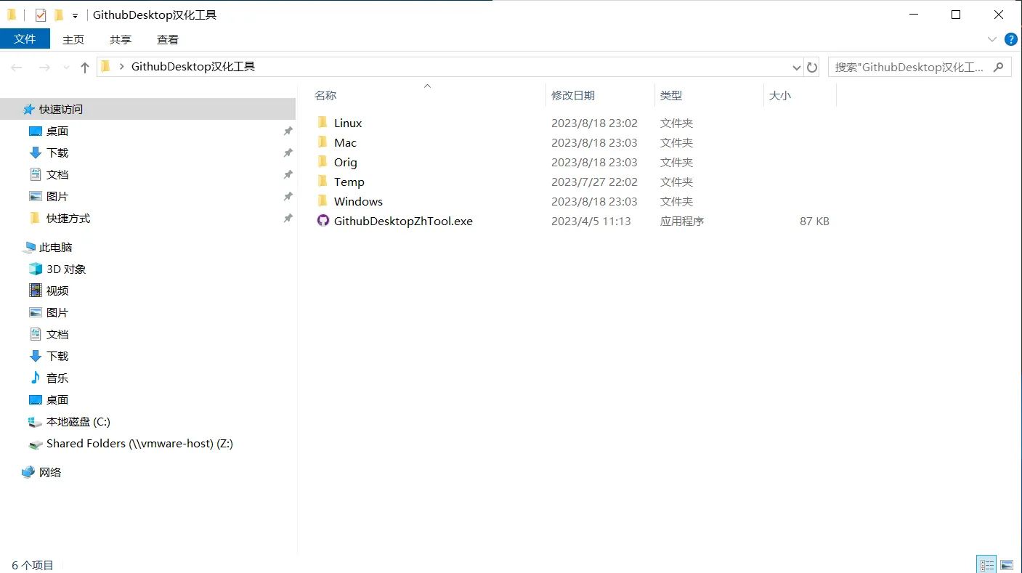
Task: Click the date 2023/7/27 22:02
Action: point(594,182)
